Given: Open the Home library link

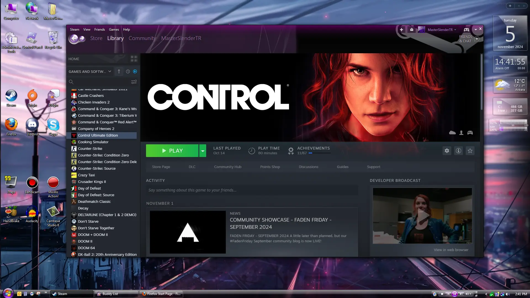Looking at the screenshot, I should point(74,59).
